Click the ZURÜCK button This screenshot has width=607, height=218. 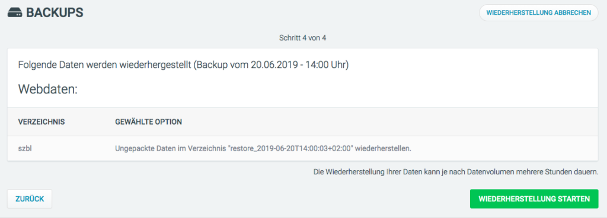(x=30, y=199)
